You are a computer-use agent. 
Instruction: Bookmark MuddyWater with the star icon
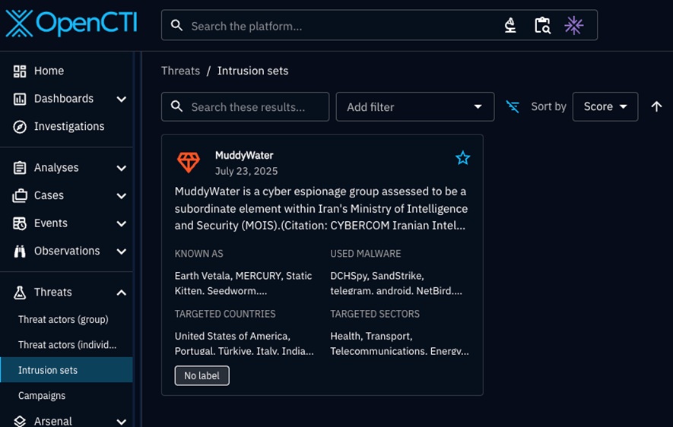(462, 158)
